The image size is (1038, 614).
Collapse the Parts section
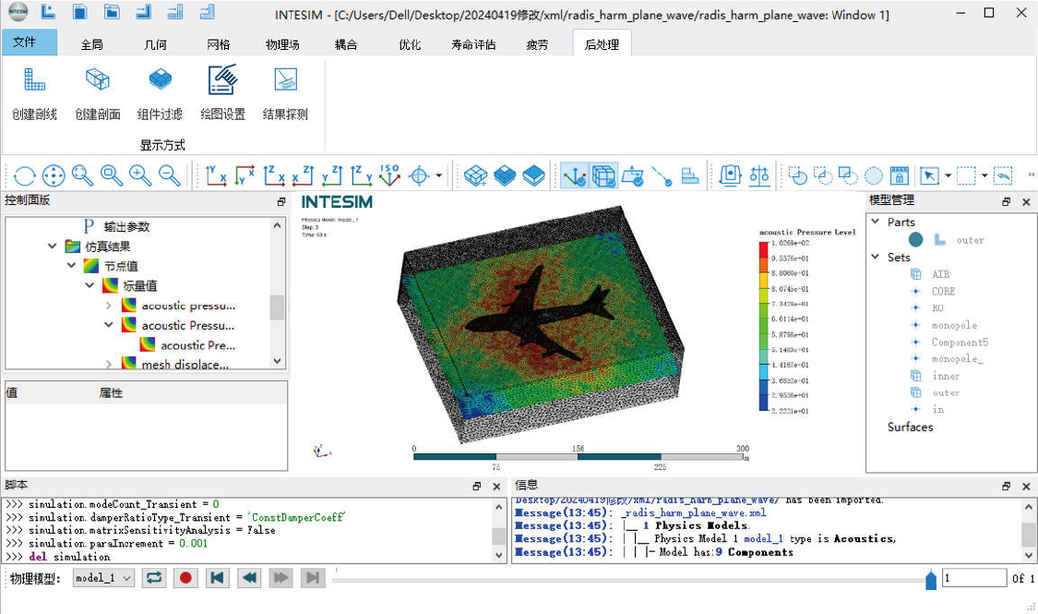pos(876,222)
